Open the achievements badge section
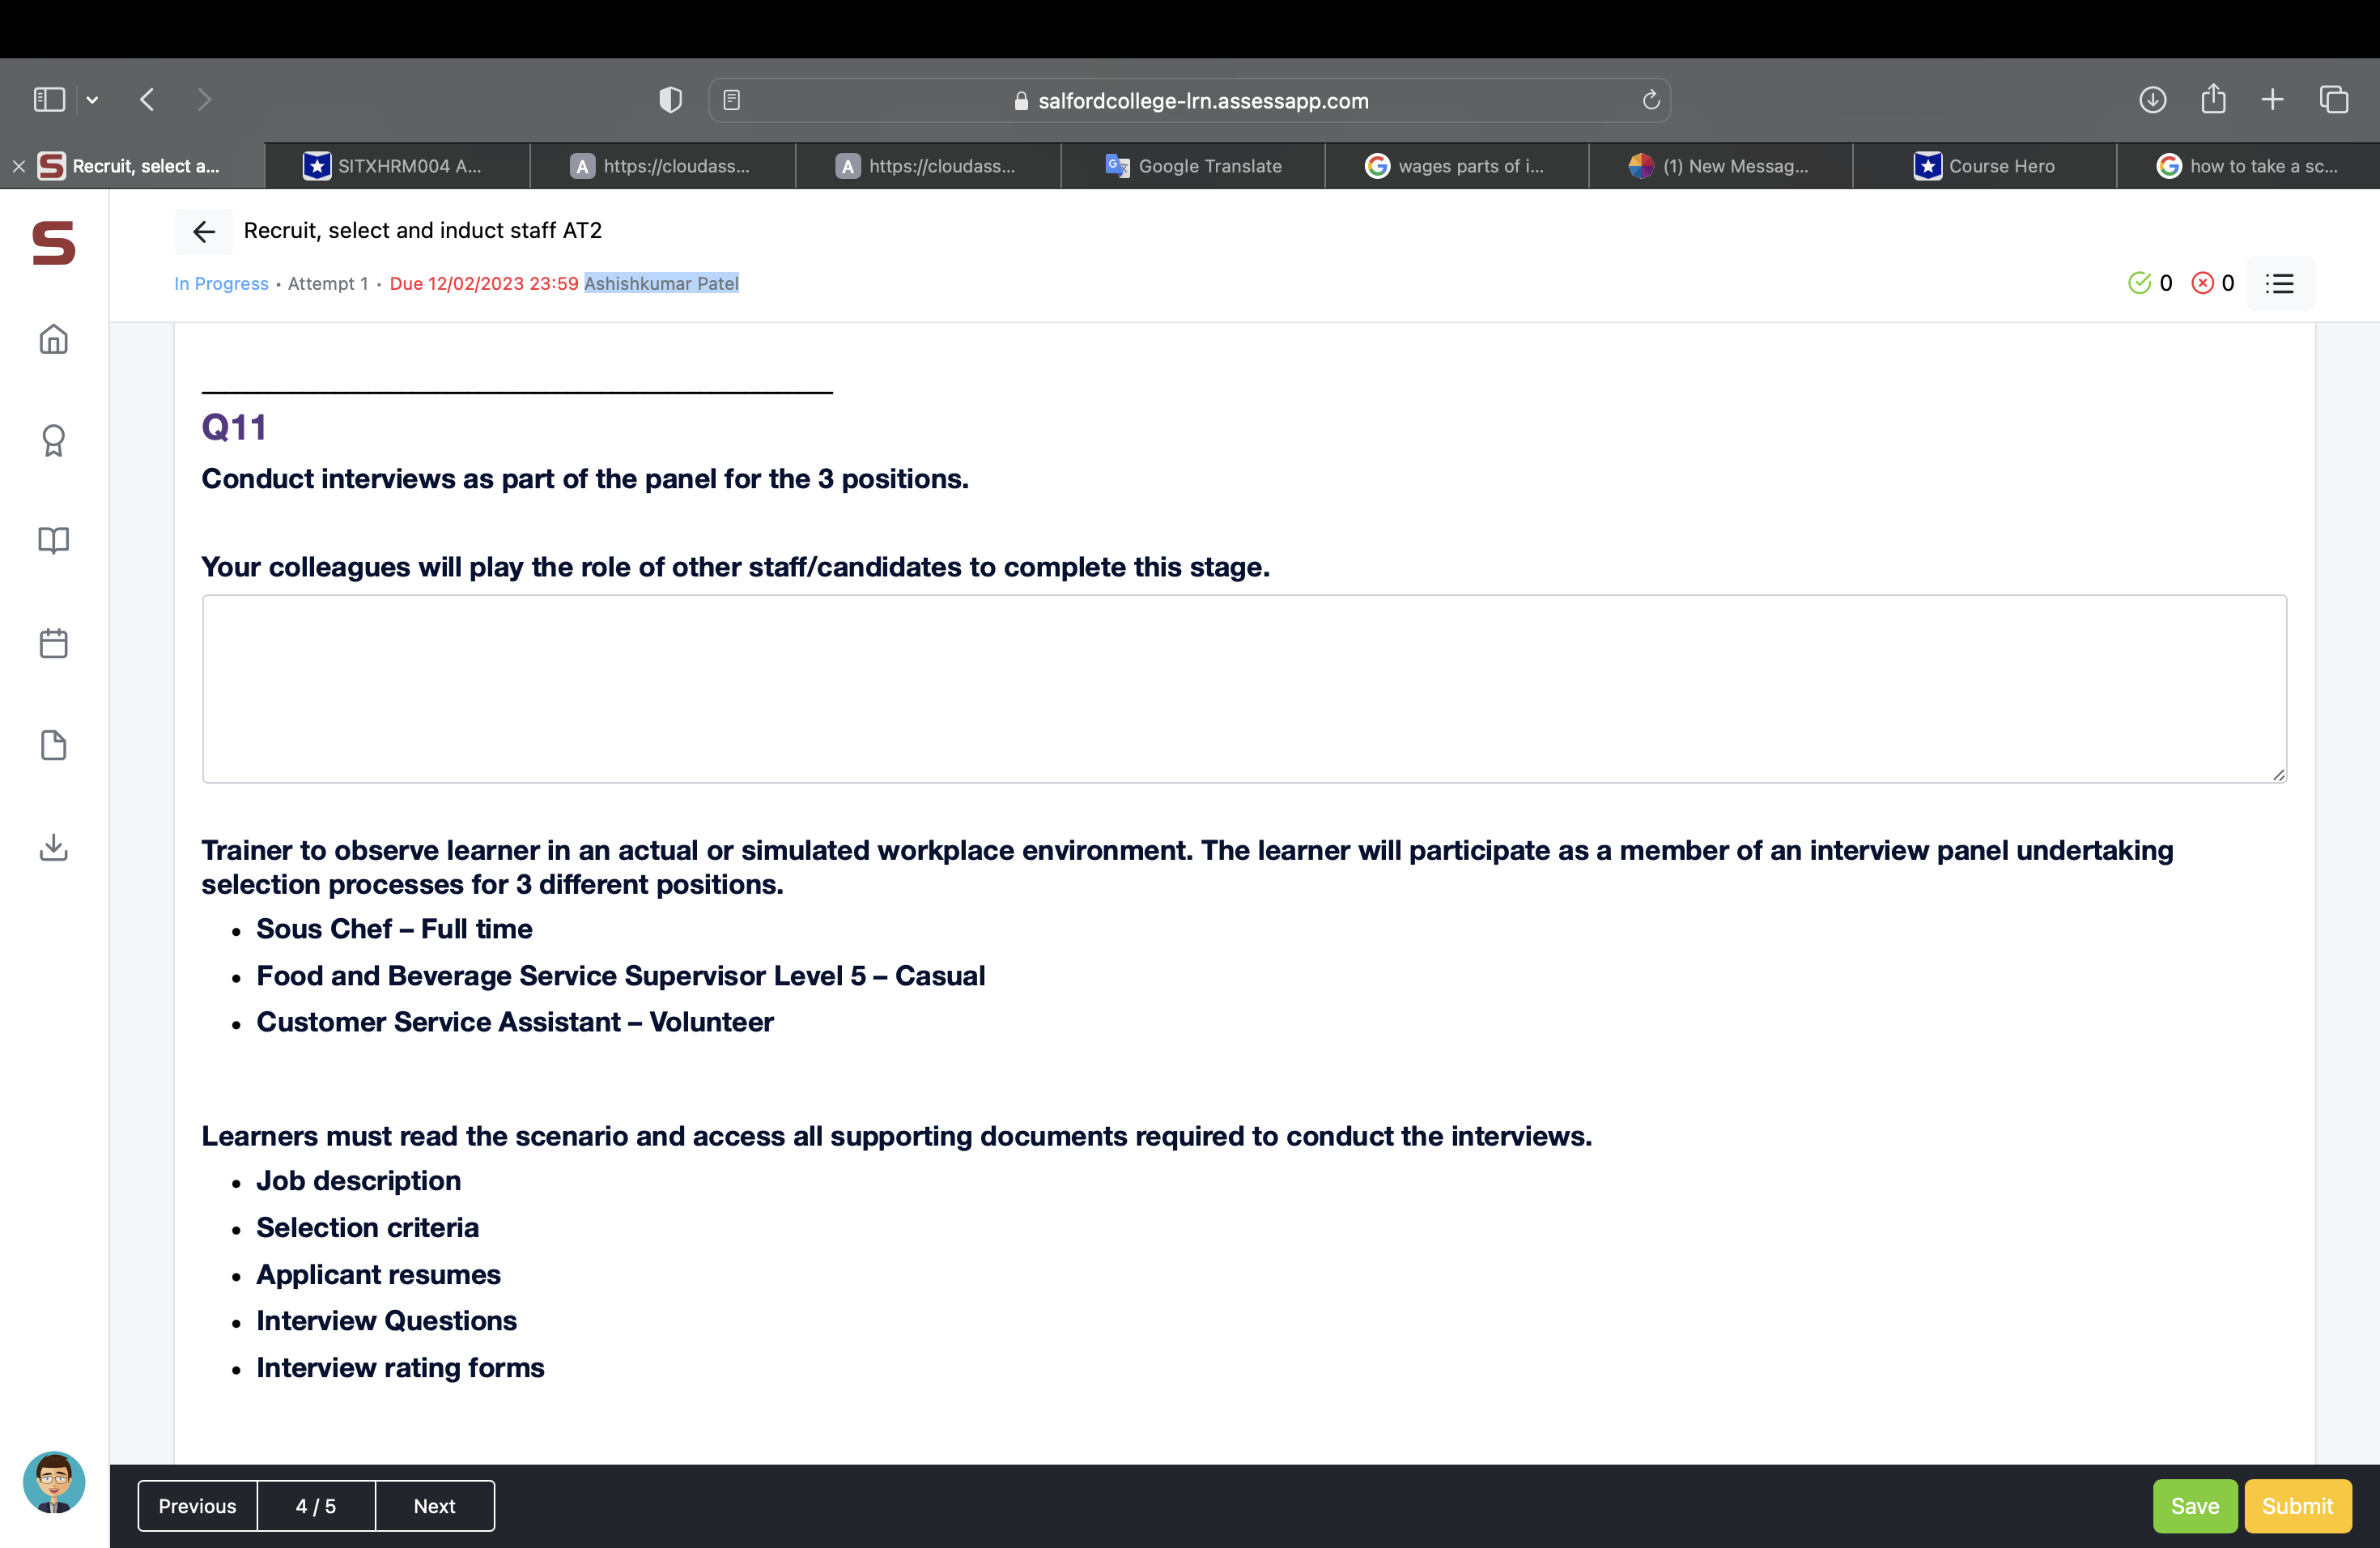The width and height of the screenshot is (2380, 1548). (x=53, y=440)
